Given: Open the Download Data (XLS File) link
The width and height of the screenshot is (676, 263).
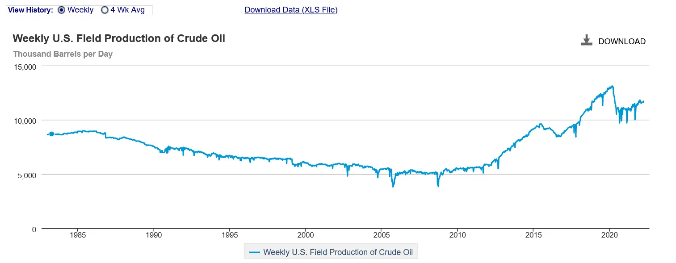Looking at the screenshot, I should (x=291, y=10).
